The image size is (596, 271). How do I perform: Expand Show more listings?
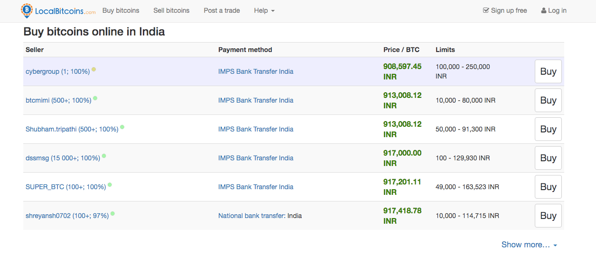point(529,245)
